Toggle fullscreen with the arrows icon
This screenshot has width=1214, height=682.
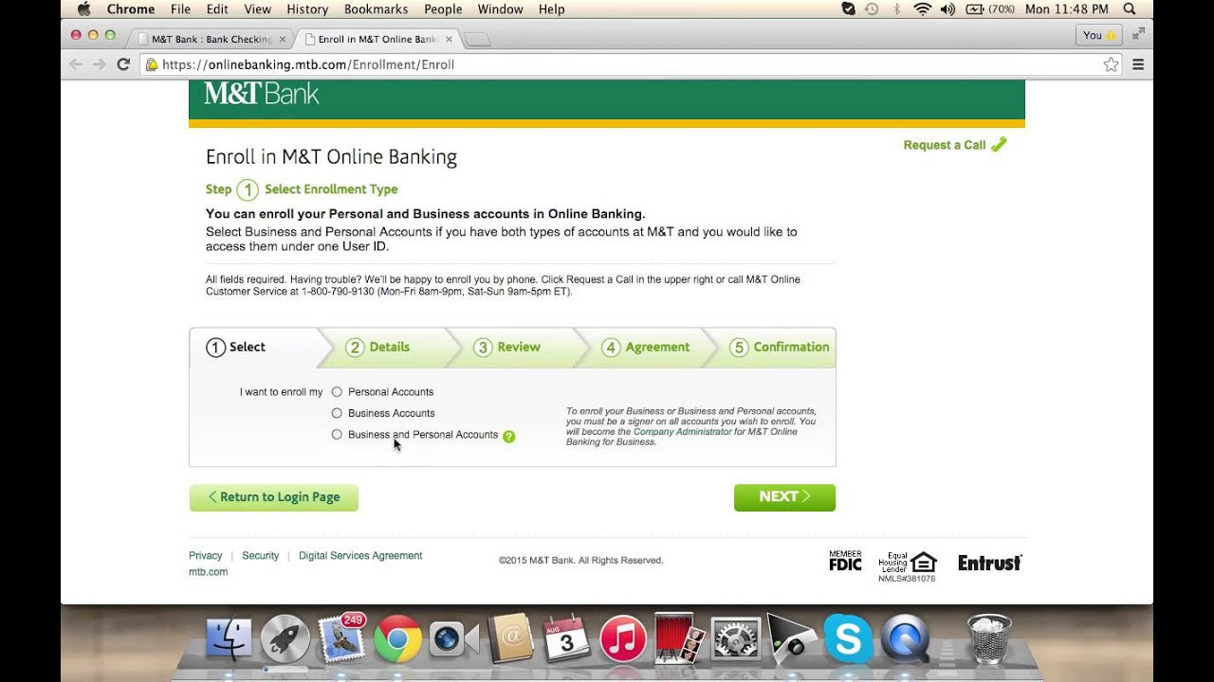[x=1139, y=32]
